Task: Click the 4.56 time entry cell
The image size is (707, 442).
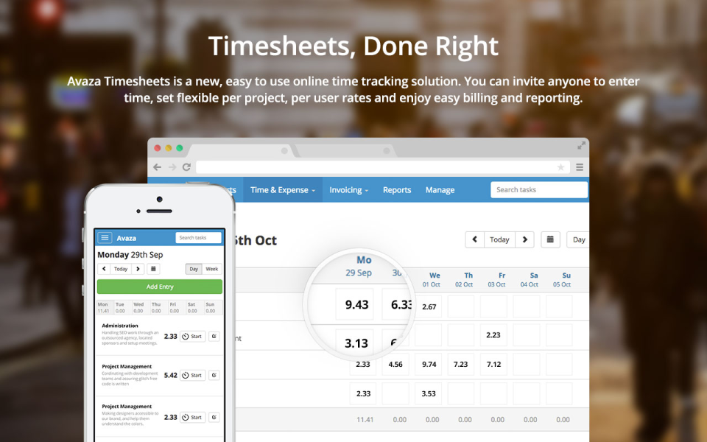Action: click(395, 365)
